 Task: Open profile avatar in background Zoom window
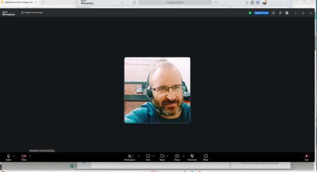coord(265,3)
